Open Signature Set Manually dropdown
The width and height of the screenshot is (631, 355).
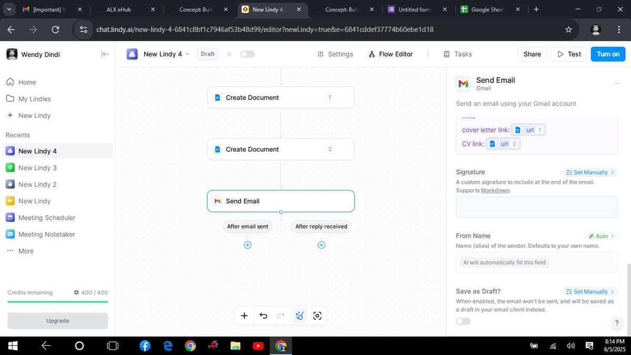click(589, 173)
